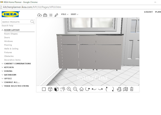
Task: Switch to 2D plan view square icon
Action: pyautogui.click(x=44, y=89)
